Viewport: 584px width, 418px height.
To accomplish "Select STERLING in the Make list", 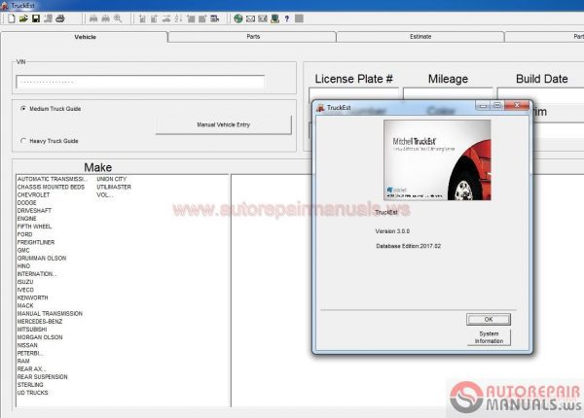I will point(30,385).
